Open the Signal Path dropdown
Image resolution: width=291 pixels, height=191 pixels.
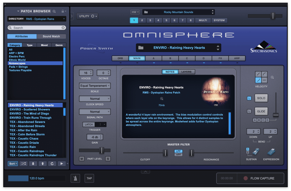point(95,111)
